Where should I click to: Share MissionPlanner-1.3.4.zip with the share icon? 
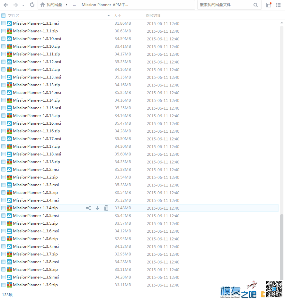[x=88, y=208]
